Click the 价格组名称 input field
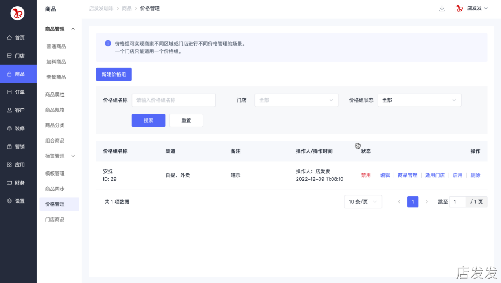 click(173, 100)
